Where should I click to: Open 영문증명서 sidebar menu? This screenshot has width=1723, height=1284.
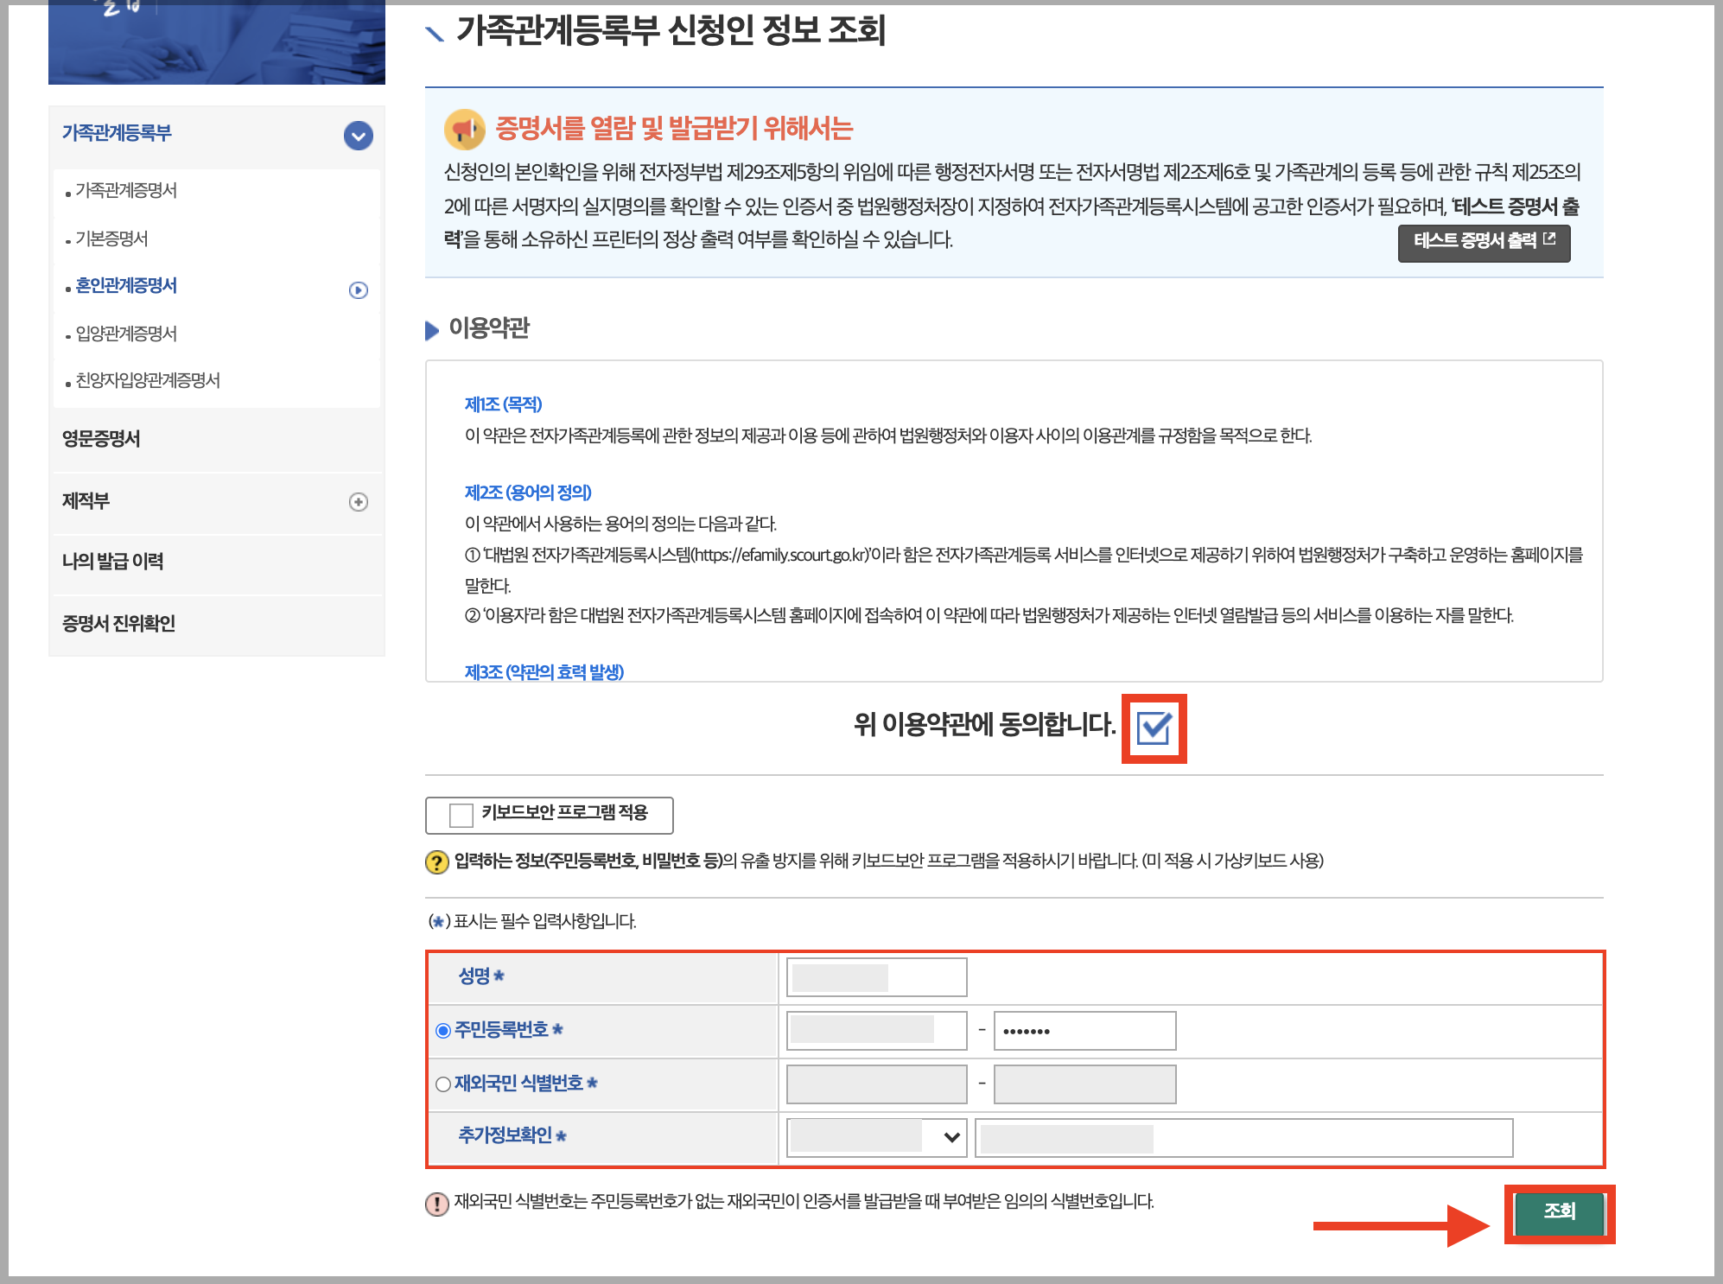[x=101, y=439]
